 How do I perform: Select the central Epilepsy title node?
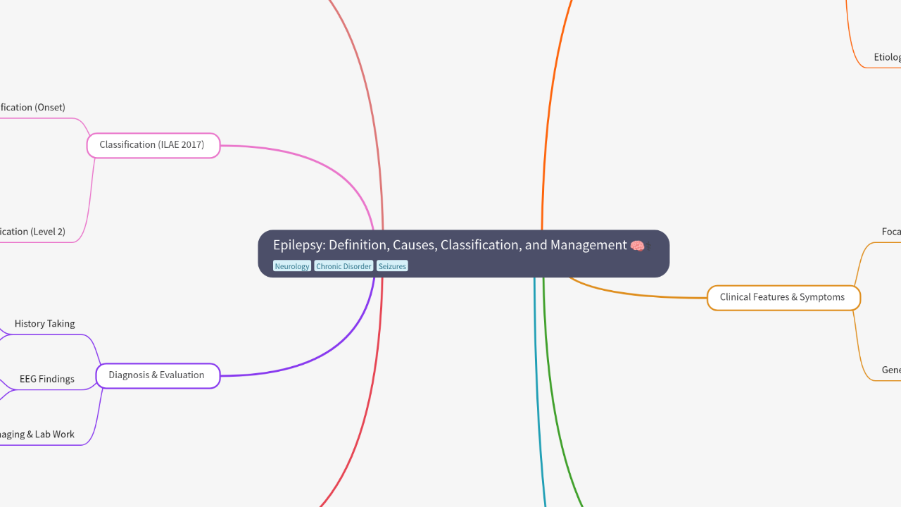450,246
